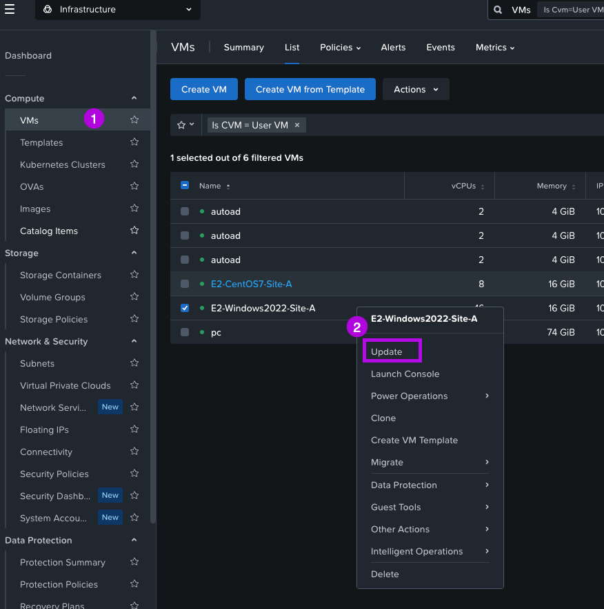Toggle the select-all header checkbox

coord(185,185)
